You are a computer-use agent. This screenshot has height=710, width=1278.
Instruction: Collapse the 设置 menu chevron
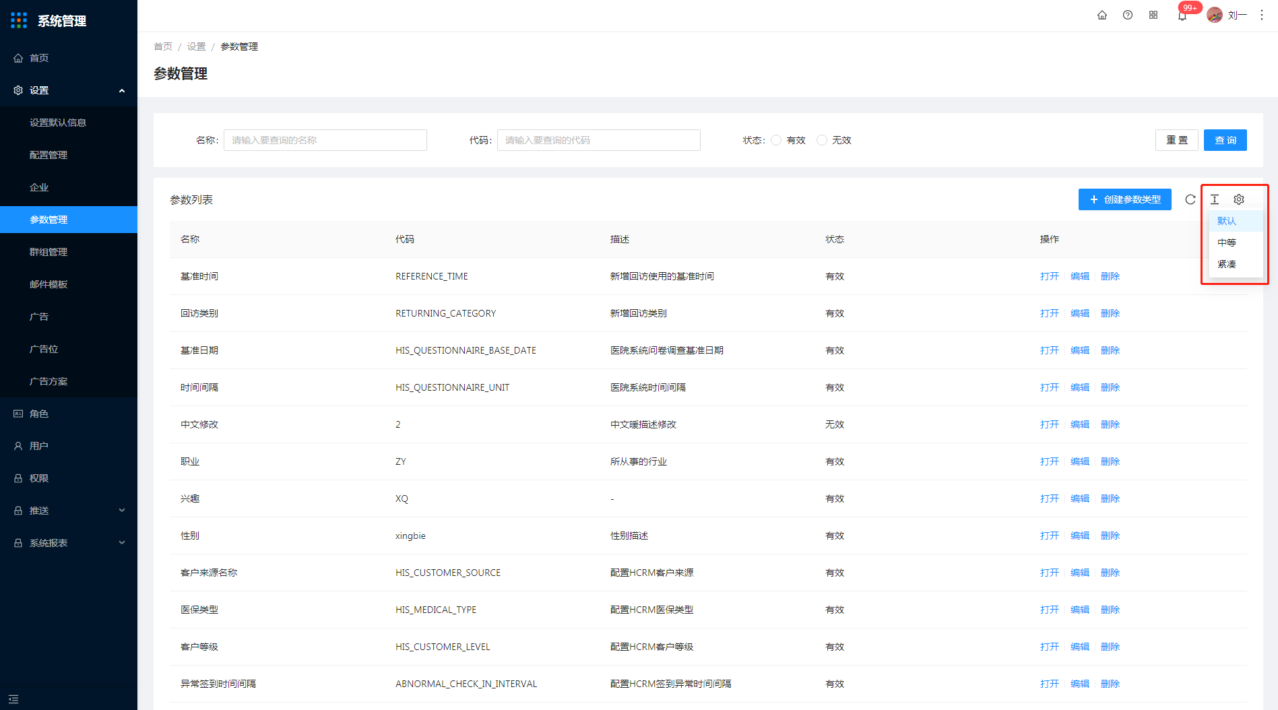tap(122, 90)
